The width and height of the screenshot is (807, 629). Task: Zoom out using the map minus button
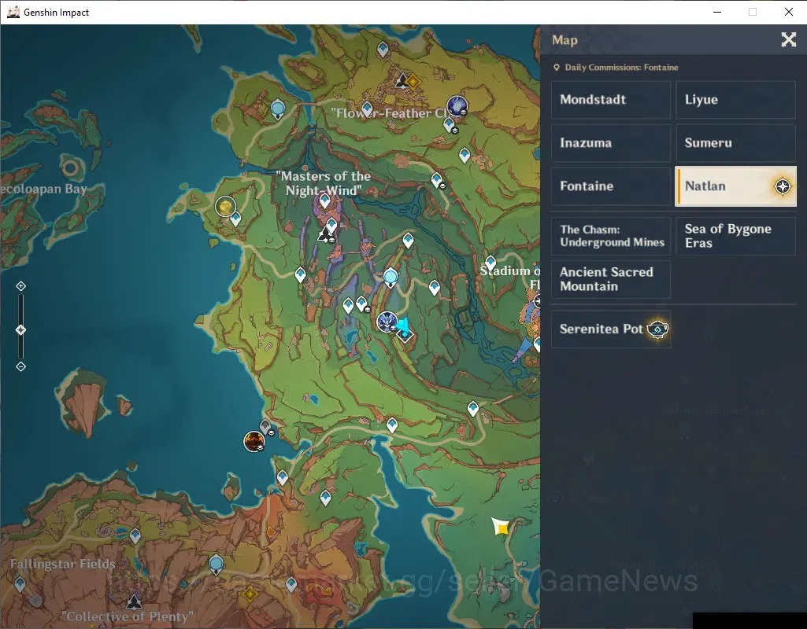(x=20, y=366)
